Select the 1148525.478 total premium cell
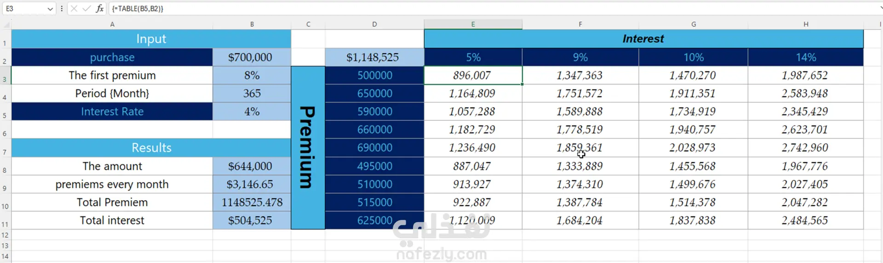Viewport: 883px width, 263px height. [252, 202]
